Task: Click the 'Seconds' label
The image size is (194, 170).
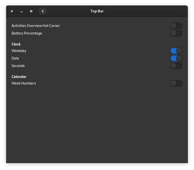Action: 18,66
